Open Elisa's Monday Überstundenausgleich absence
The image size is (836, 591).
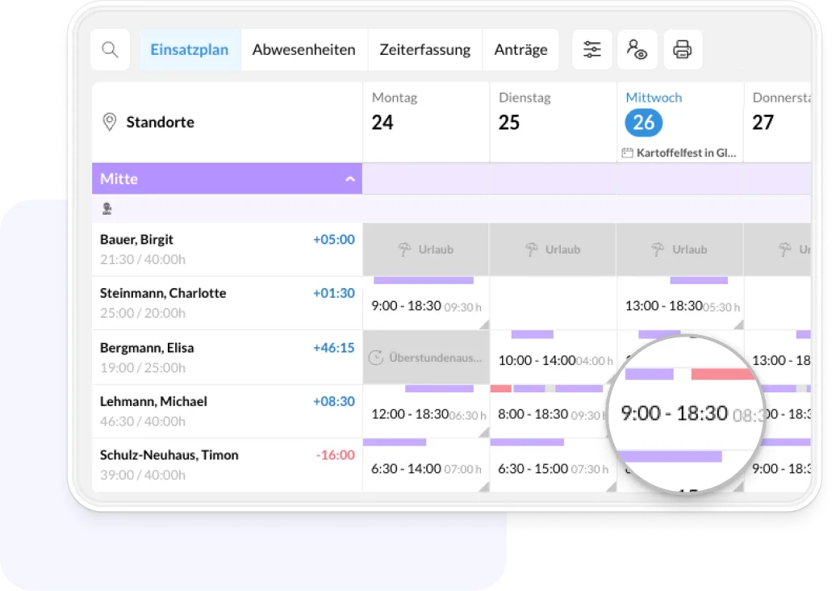(425, 358)
